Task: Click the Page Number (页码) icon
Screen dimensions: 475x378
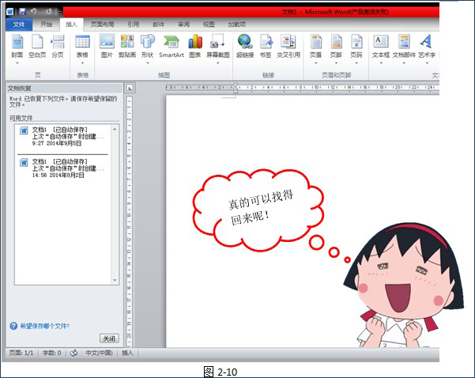Action: pos(356,42)
